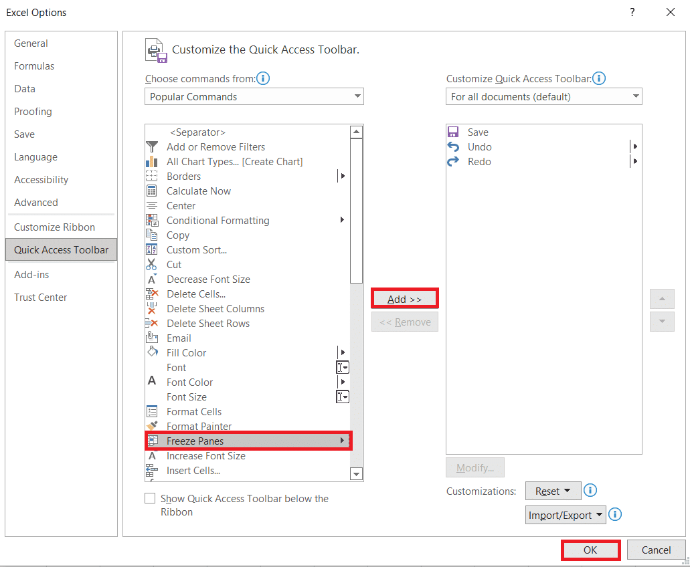This screenshot has width=690, height=567.
Task: Enable Show Quick Access Toolbar below the Ribbon
Action: [150, 498]
